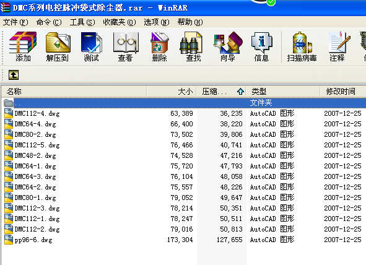The width and height of the screenshot is (366, 265).
Task: Click size value 76,466
Action: pyautogui.click(x=181, y=145)
